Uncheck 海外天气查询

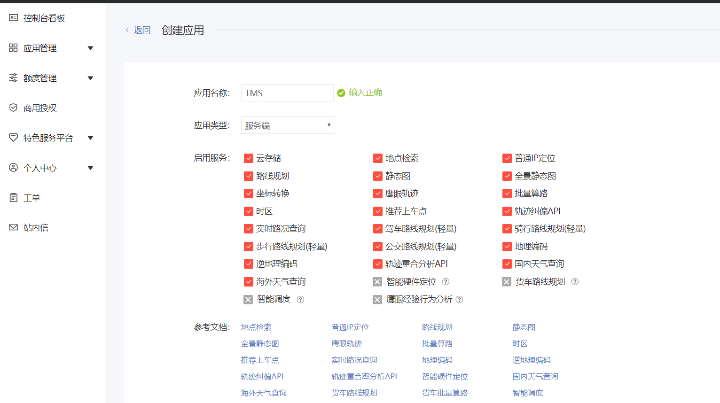tap(249, 282)
